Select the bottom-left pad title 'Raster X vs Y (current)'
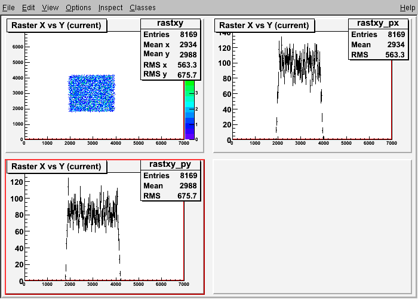The height and width of the screenshot is (299, 418). (57, 167)
